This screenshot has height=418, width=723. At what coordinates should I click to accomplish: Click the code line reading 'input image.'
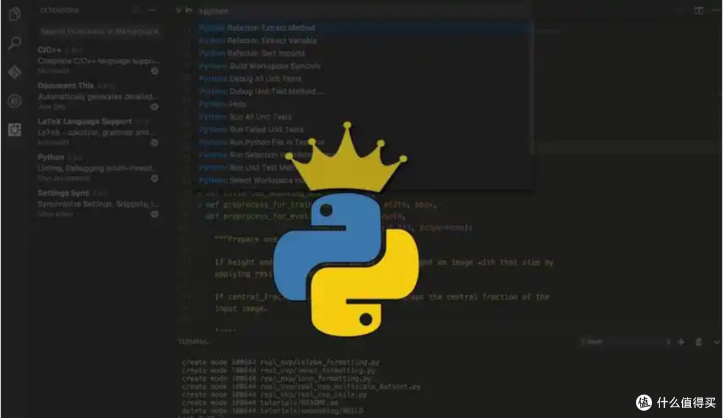click(x=241, y=308)
